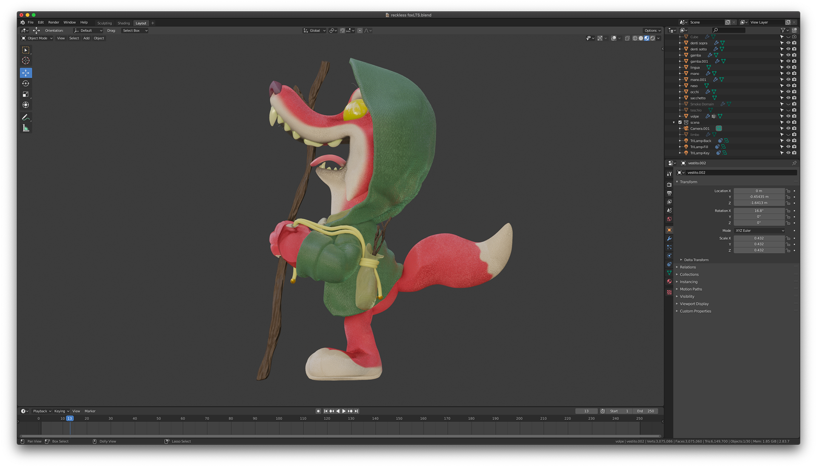Toggle visibility of Camera.001
The image size is (817, 467).
788,128
